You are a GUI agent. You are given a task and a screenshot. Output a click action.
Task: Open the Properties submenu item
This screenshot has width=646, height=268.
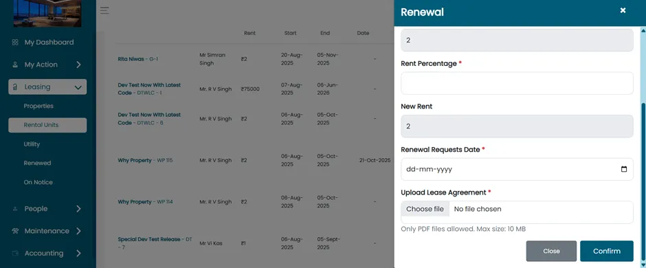(x=38, y=107)
